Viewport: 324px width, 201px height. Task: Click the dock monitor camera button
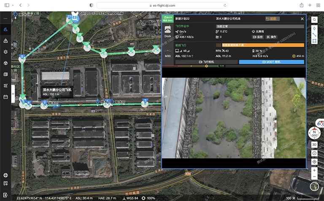coord(258,37)
